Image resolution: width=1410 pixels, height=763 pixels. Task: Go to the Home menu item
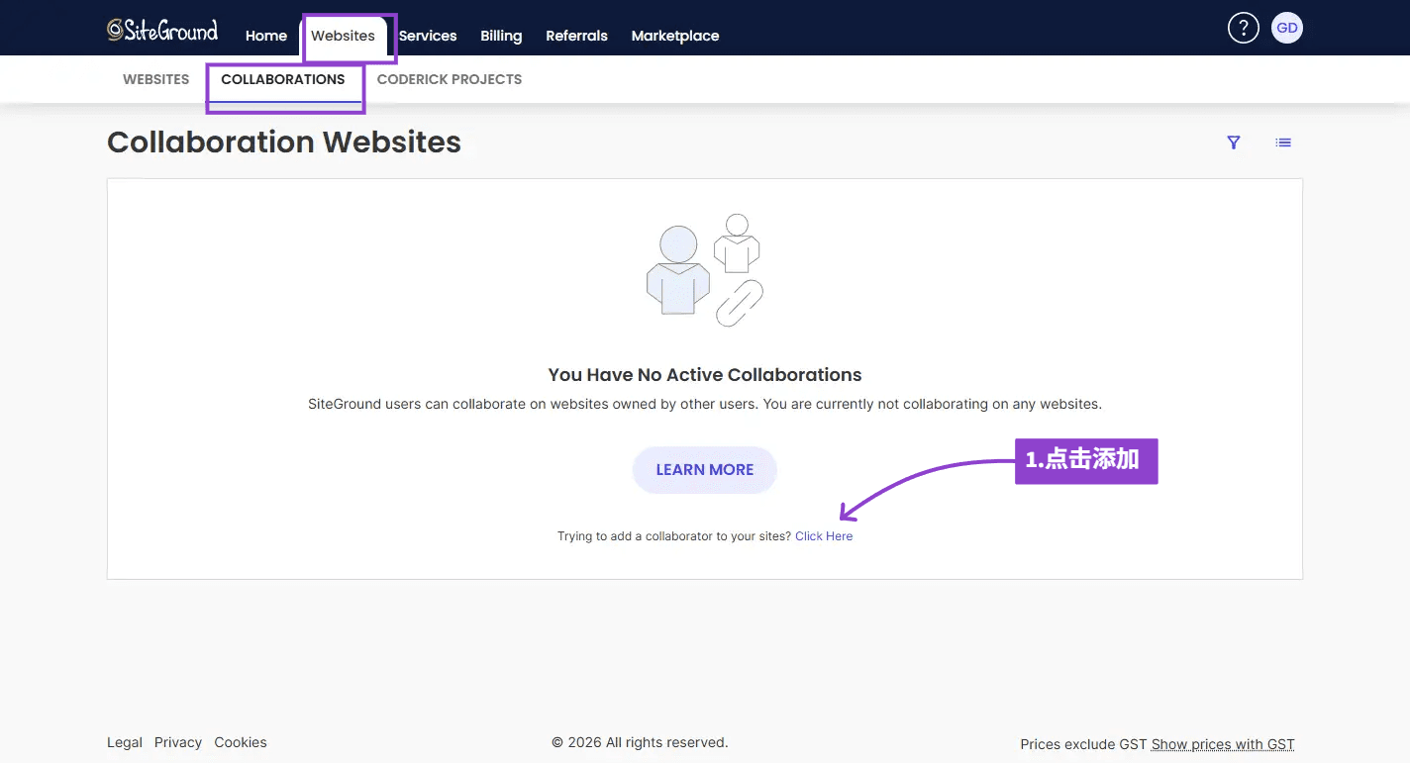tap(266, 36)
